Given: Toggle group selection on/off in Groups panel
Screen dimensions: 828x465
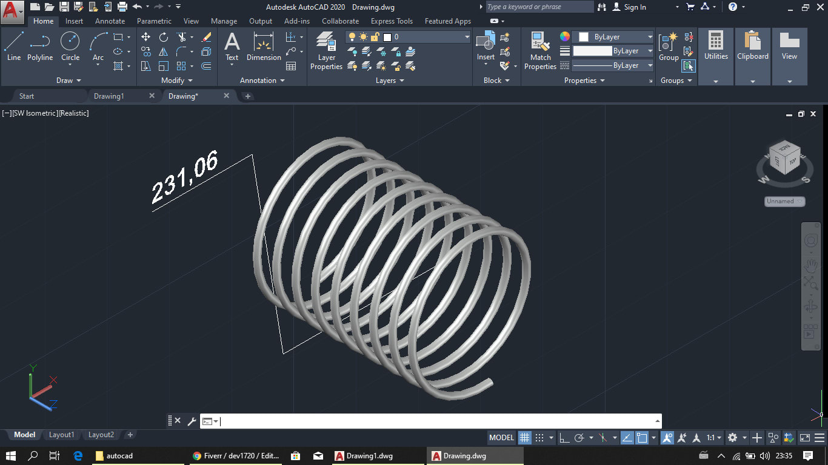Looking at the screenshot, I should tap(689, 66).
